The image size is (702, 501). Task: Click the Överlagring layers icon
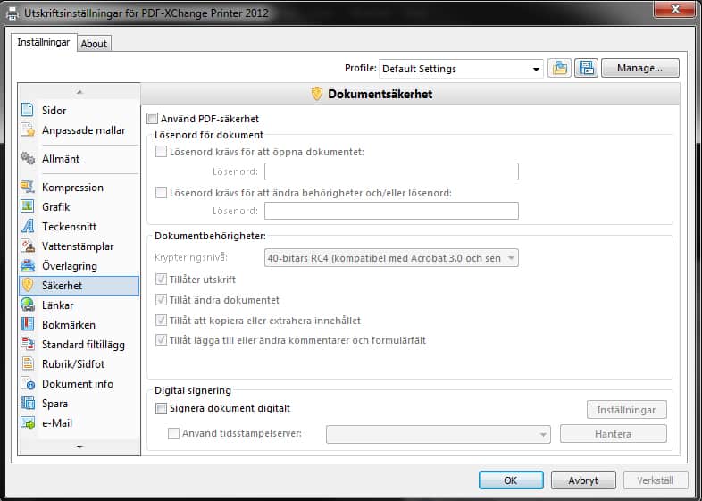point(28,265)
